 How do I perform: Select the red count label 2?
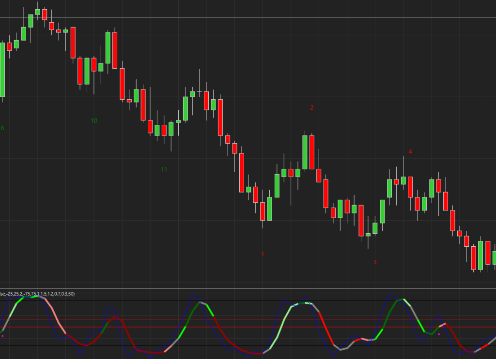coord(311,107)
